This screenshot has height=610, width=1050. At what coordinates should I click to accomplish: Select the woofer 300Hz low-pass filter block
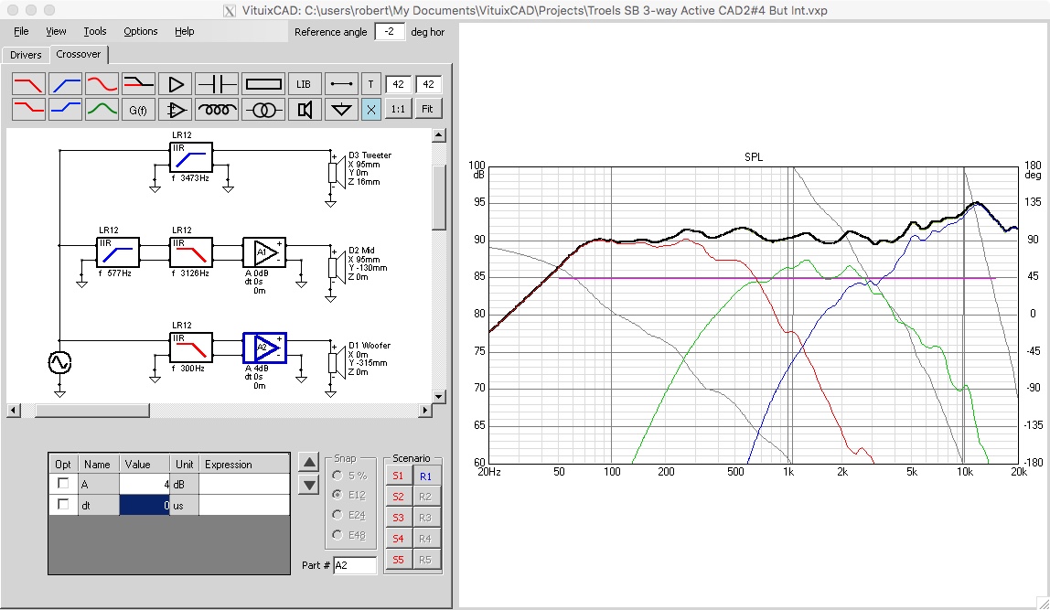[191, 348]
